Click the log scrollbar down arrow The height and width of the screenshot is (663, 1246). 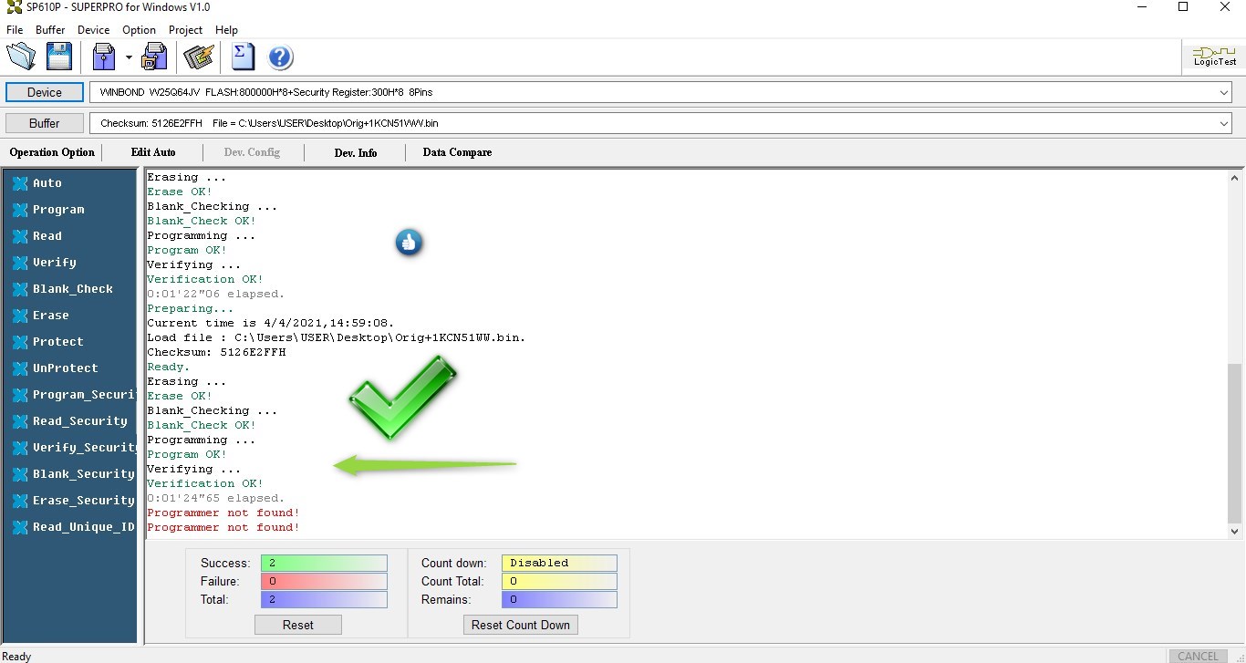click(x=1235, y=531)
